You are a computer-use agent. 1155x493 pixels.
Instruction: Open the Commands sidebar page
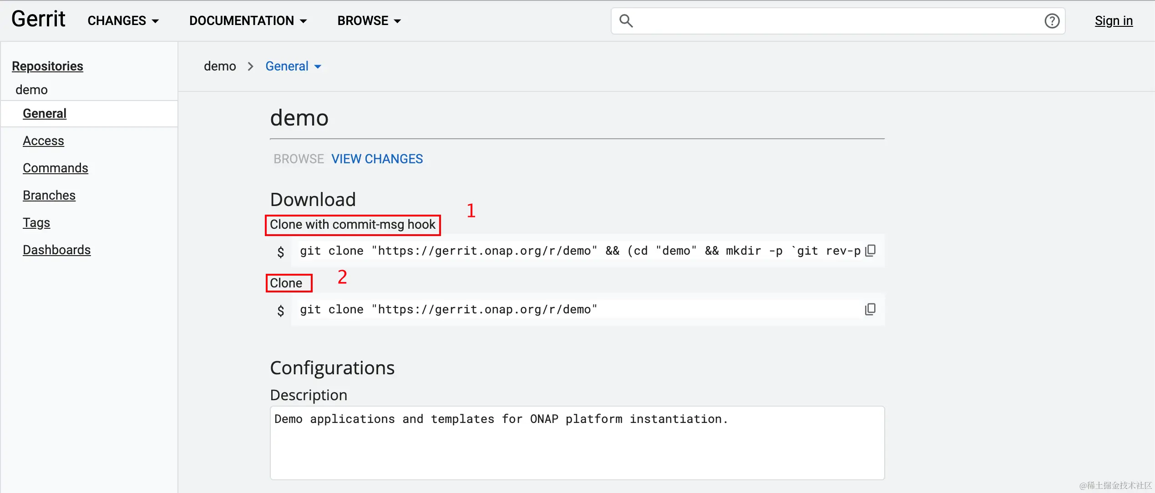pos(56,168)
